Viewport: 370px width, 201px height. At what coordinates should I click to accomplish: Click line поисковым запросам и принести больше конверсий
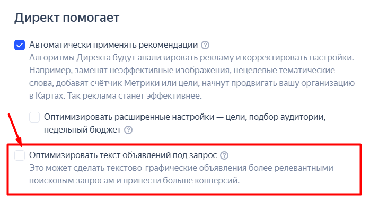point(134,181)
